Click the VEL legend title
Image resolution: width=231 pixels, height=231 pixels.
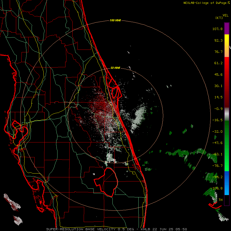pos(225,15)
